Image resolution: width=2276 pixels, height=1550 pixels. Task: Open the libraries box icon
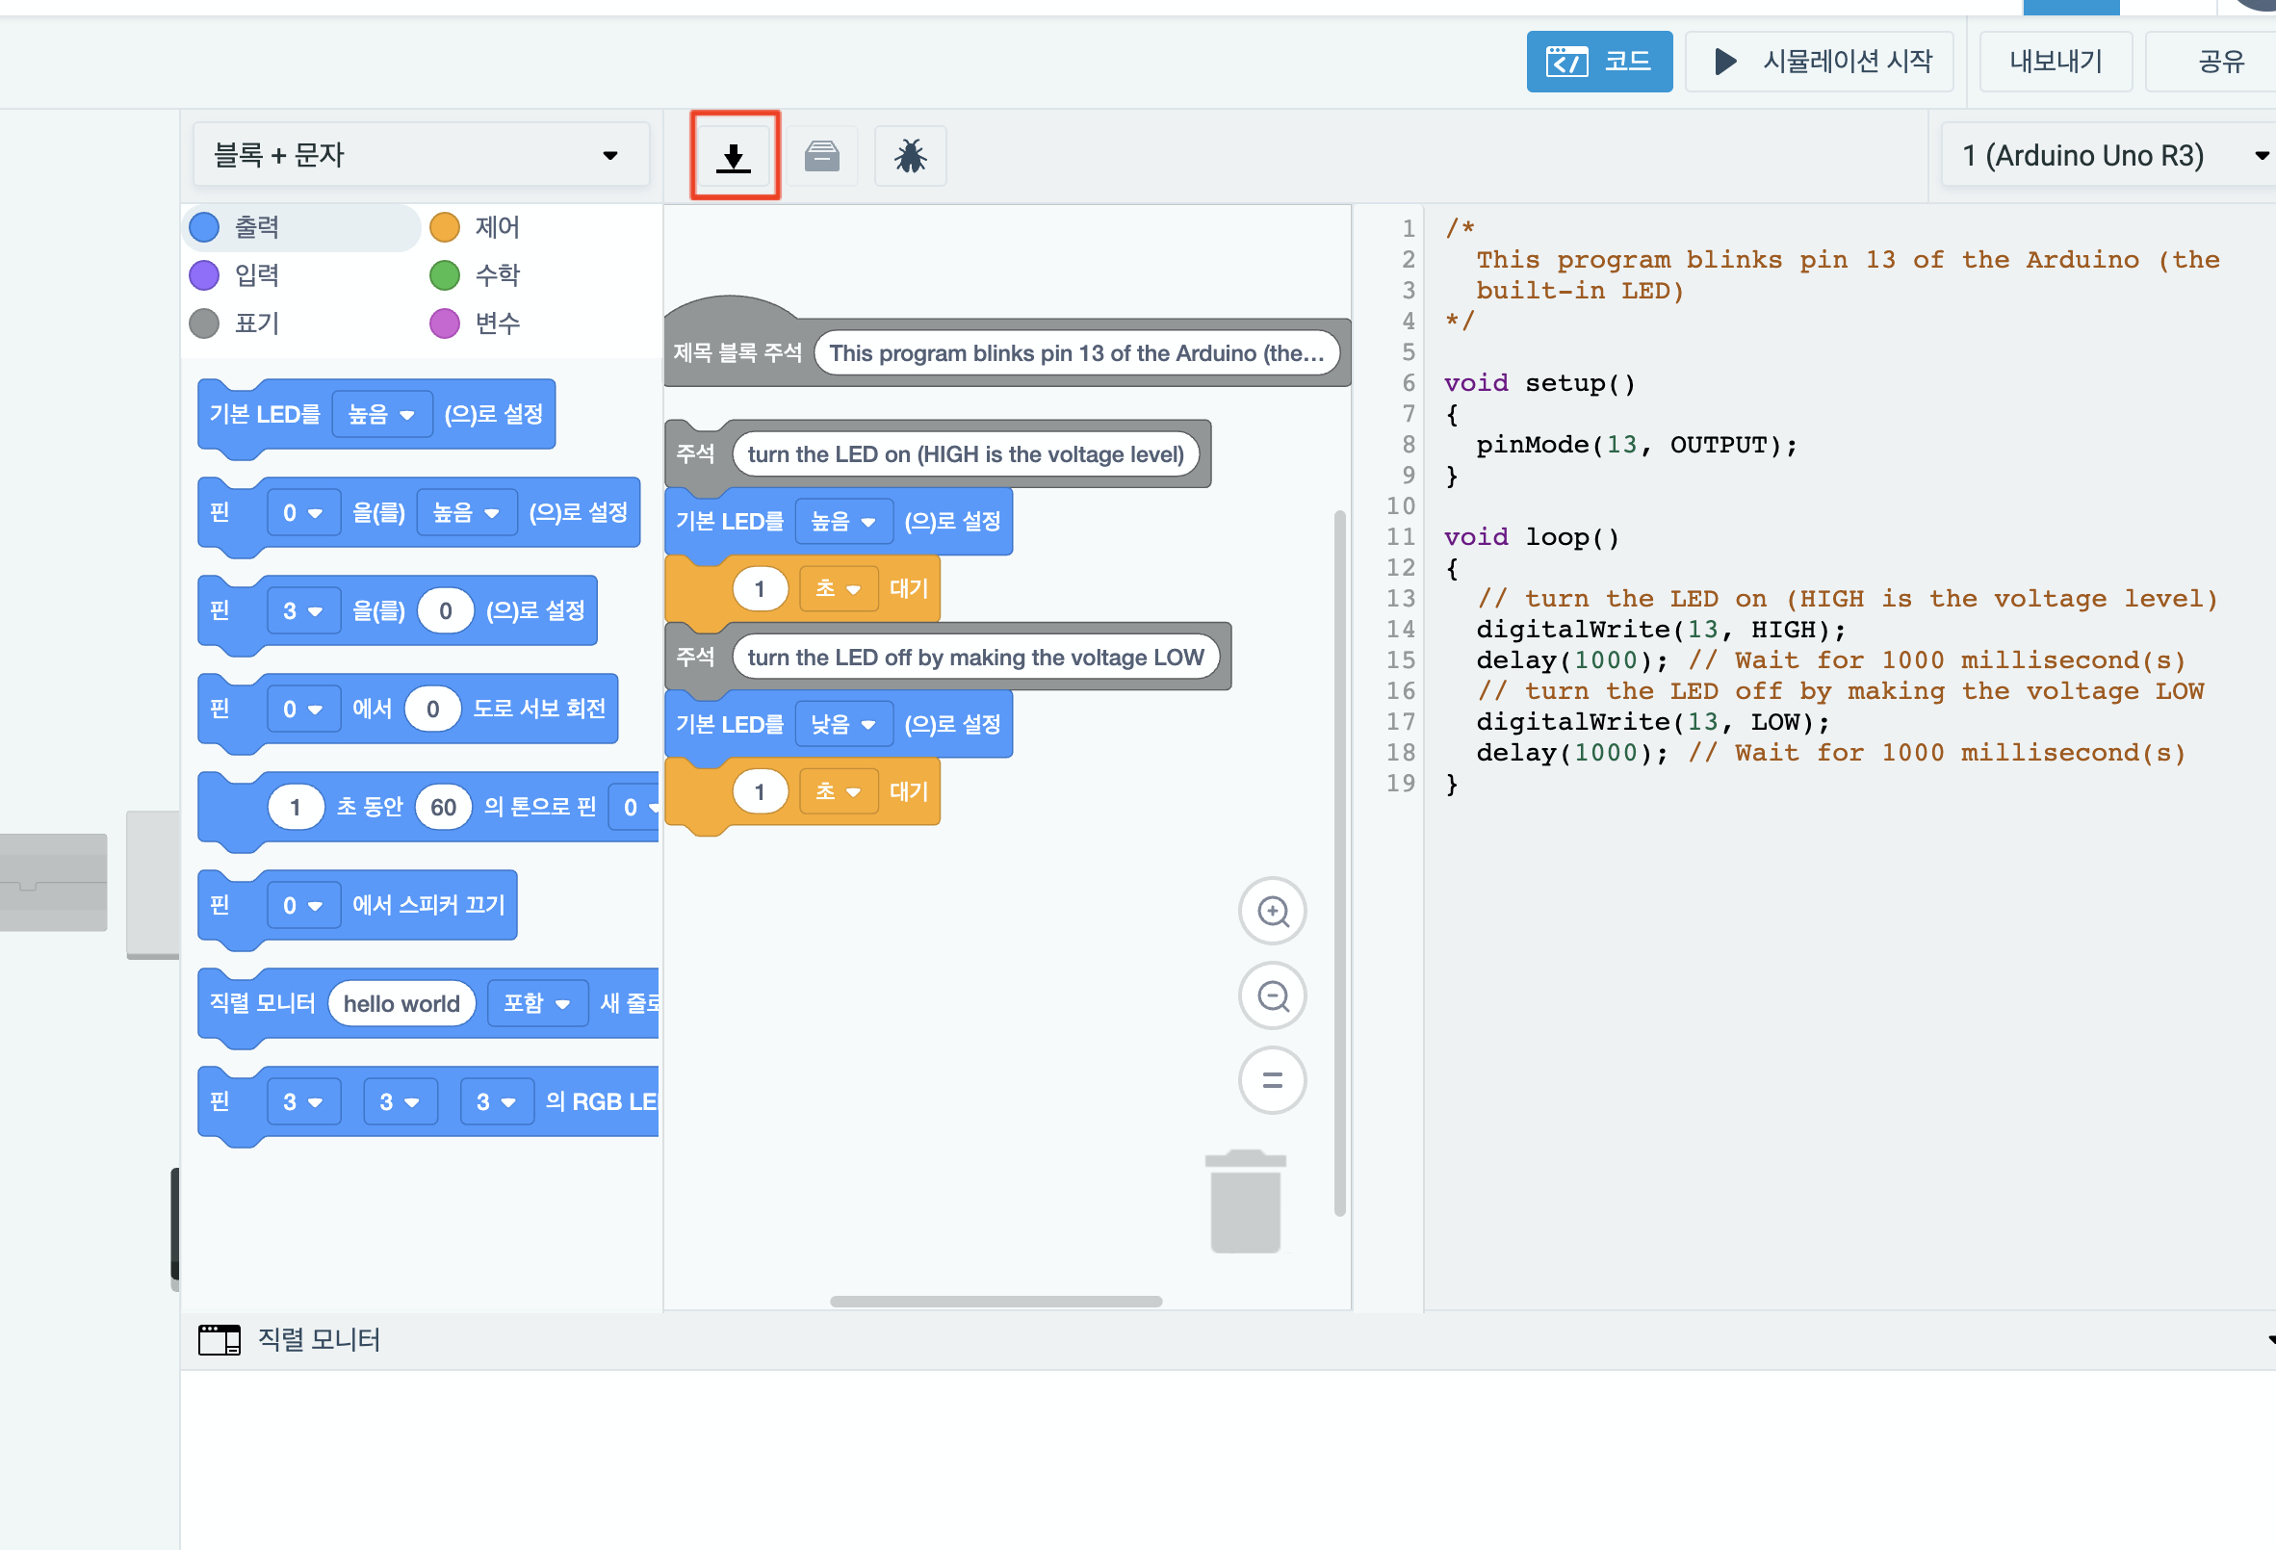point(820,157)
